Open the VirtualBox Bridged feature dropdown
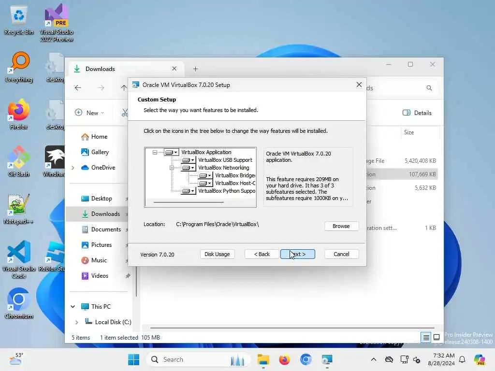Screen dimensions: 495x371 pyautogui.click(x=205, y=175)
